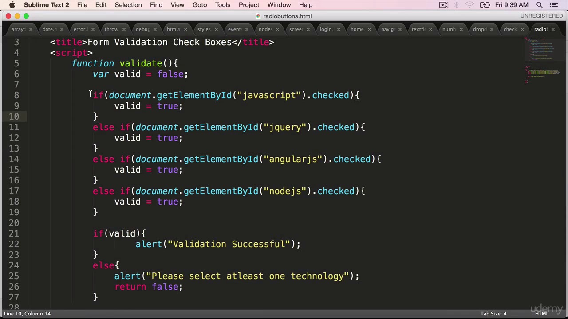This screenshot has height=319, width=568.
Task: Switch to the naviga tab
Action: [x=387, y=30]
